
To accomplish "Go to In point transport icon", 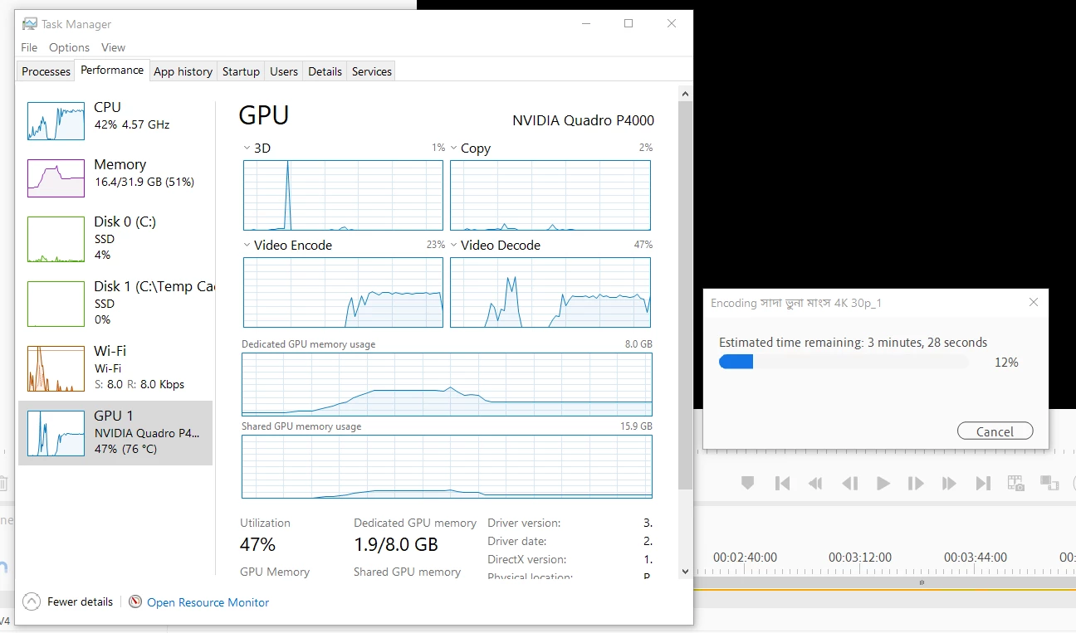I will coord(782,483).
